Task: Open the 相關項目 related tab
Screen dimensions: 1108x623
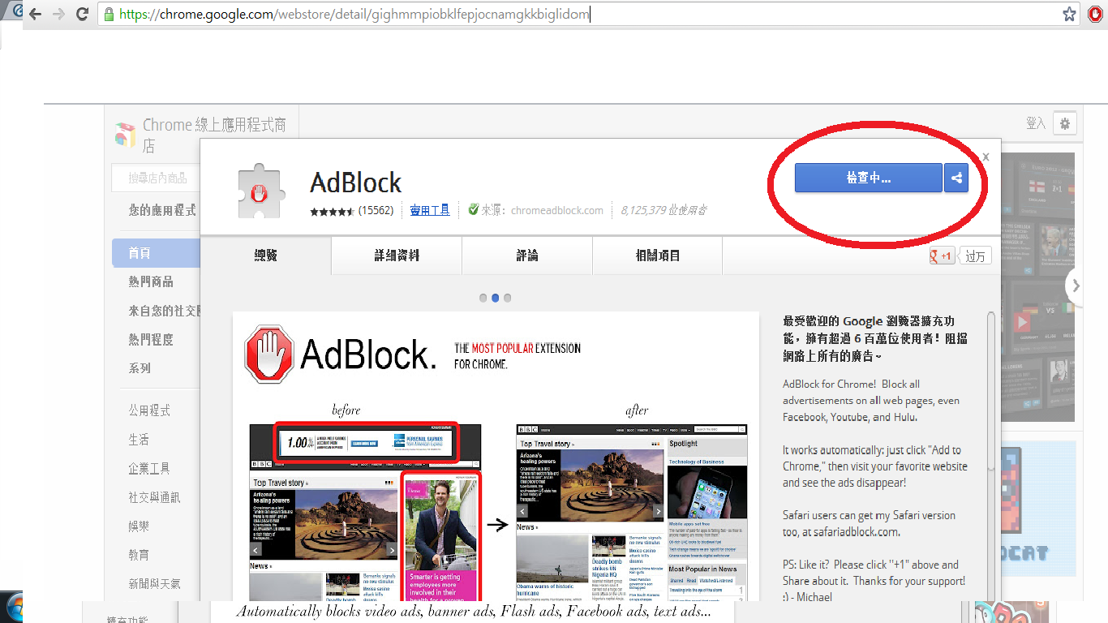Action: (x=658, y=256)
